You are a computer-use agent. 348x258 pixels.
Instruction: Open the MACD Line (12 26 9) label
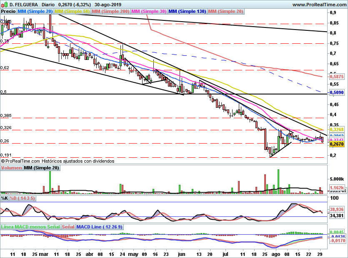[99, 227]
